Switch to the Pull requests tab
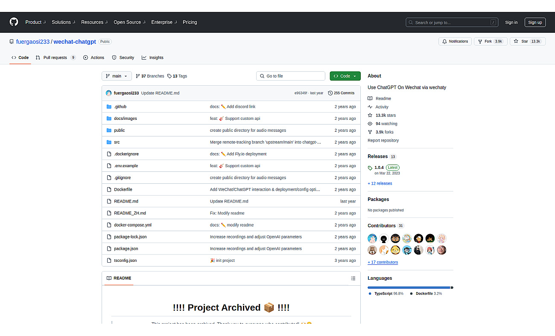 tap(55, 58)
